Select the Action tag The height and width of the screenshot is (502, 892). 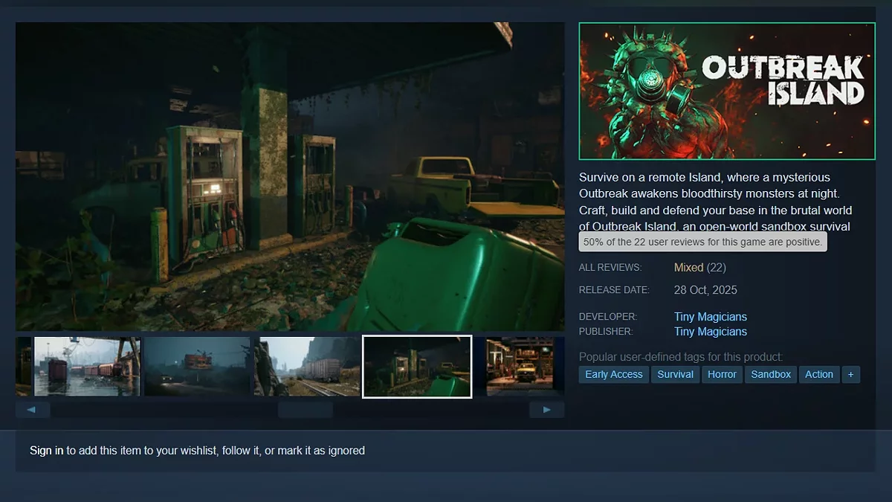tap(818, 374)
